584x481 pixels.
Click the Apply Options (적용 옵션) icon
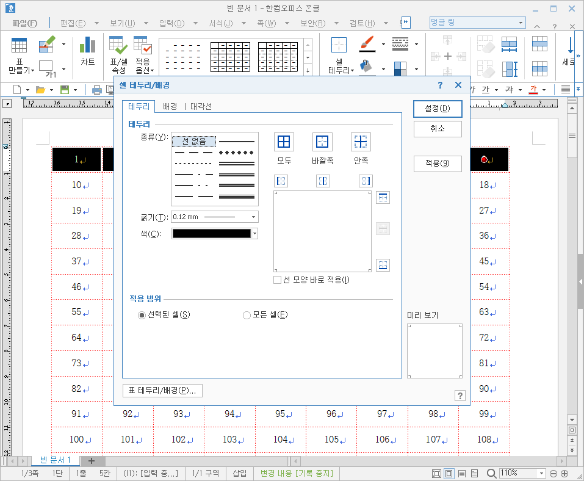143,45
